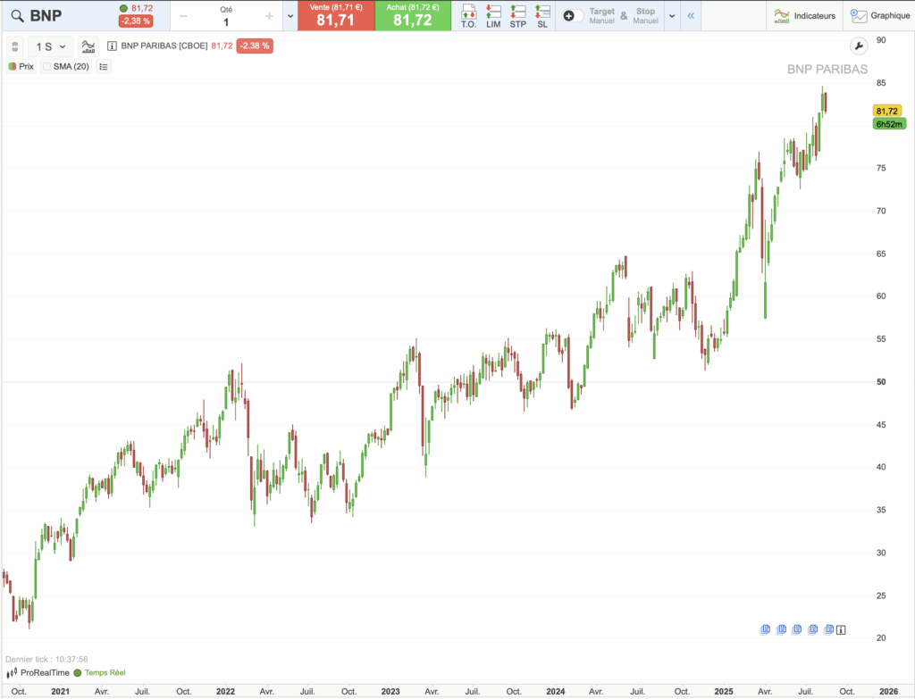This screenshot has width=915, height=699.
Task: Expand the chevron next to Stop Manuel
Action: point(670,14)
